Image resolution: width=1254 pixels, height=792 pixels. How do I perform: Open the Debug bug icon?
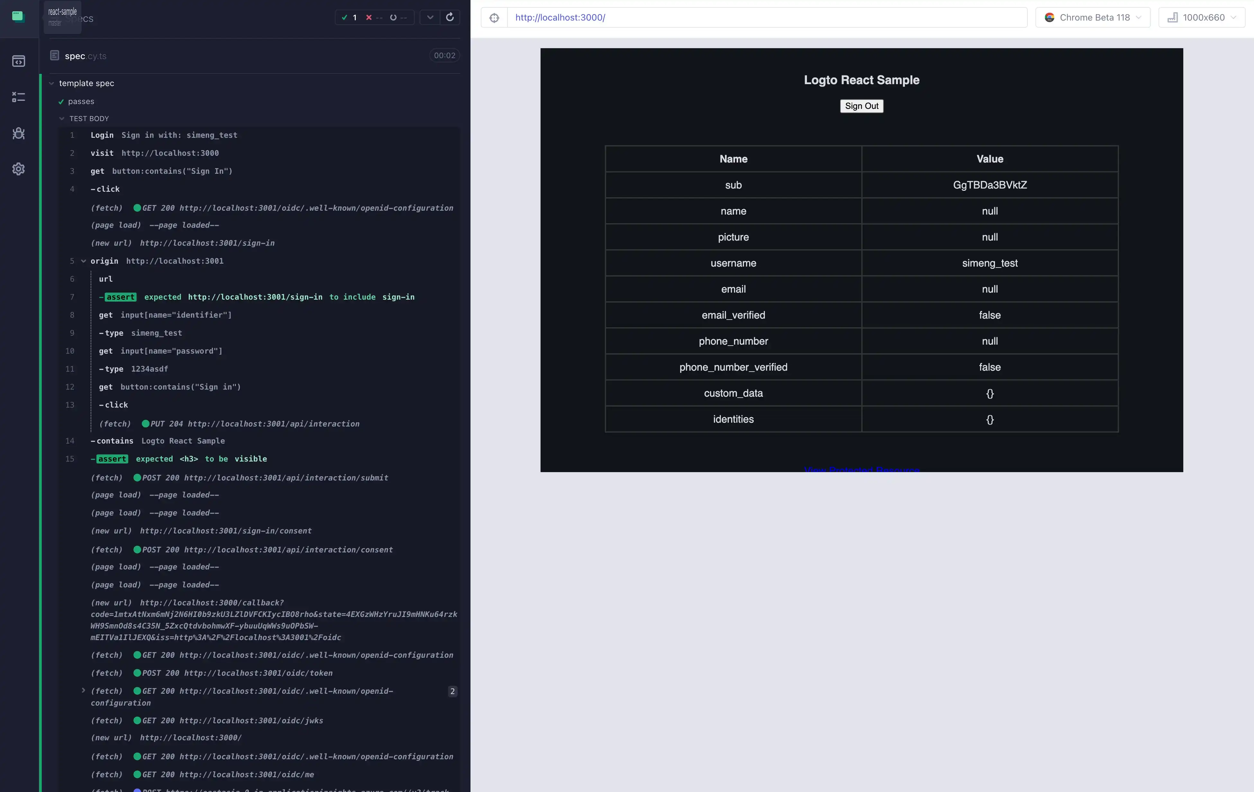(x=18, y=133)
